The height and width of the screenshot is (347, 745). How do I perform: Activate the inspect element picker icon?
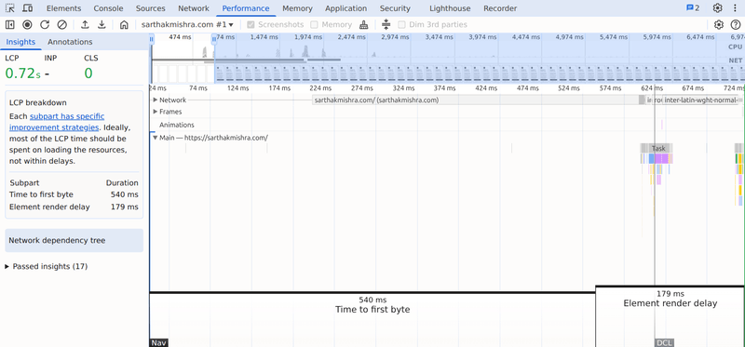(x=10, y=8)
